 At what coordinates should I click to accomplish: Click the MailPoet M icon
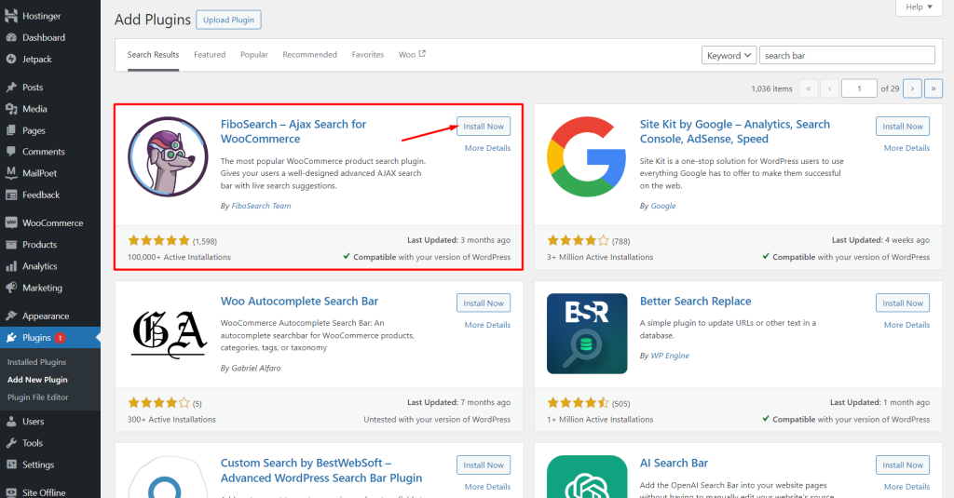[11, 173]
